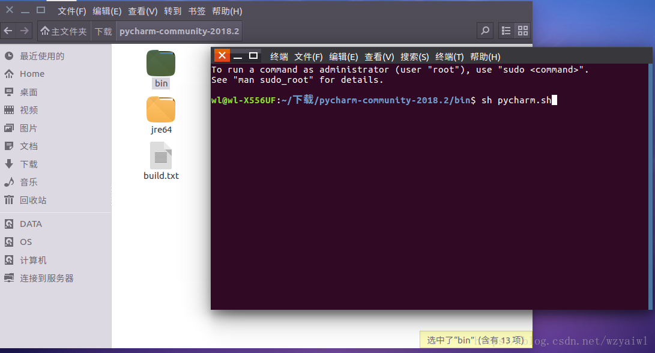Image resolution: width=655 pixels, height=353 pixels.
Task: Switch file manager to list view
Action: pyautogui.click(x=506, y=31)
